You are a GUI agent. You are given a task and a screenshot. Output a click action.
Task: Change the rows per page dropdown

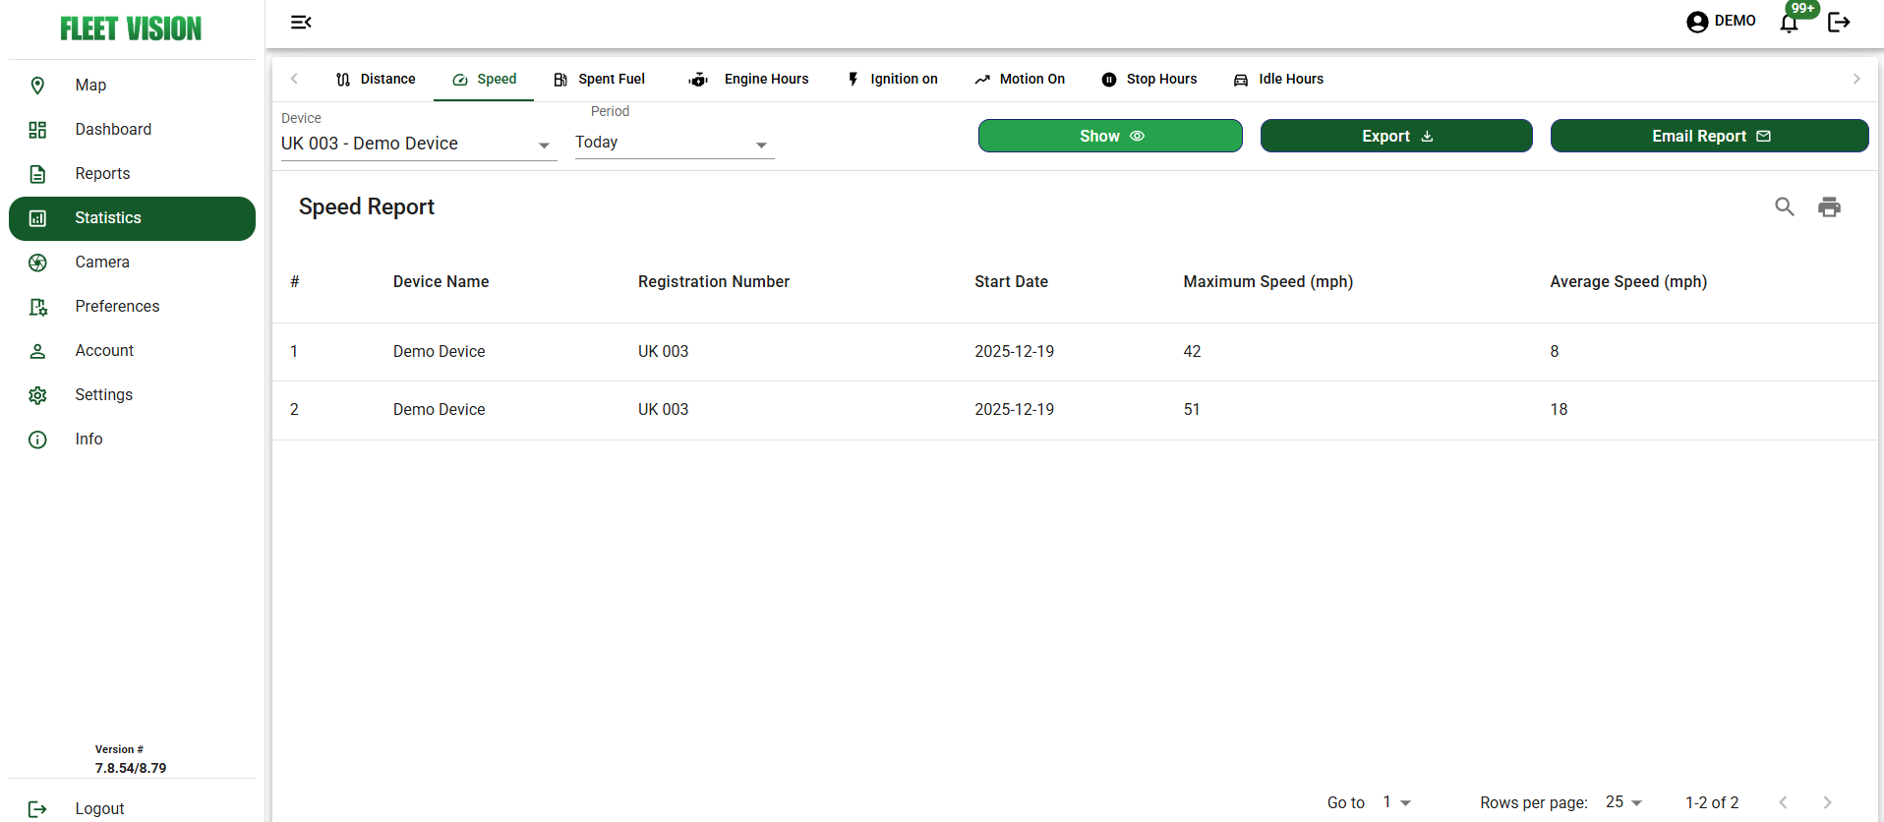click(1623, 802)
